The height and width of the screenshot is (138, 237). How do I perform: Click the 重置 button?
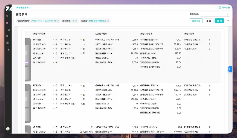208,21
